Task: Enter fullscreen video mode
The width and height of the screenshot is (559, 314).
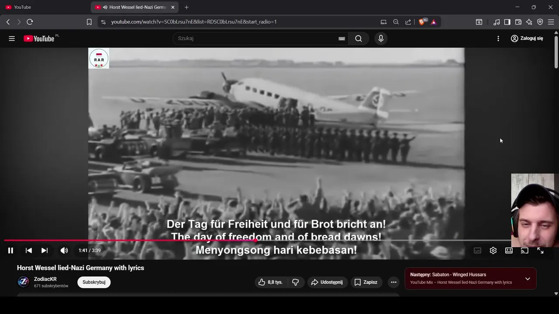Action: pos(540,250)
